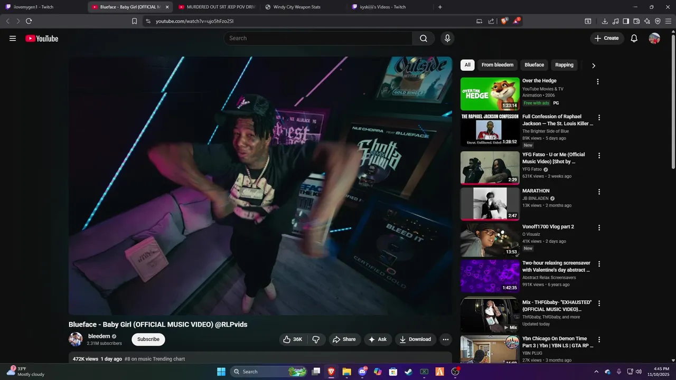The width and height of the screenshot is (676, 380).
Task: Open the tab search icon in toolbar
Action: (588, 21)
